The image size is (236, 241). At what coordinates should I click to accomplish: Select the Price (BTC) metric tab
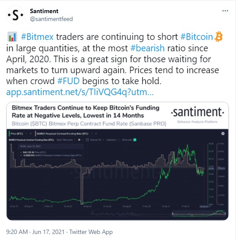17,134
